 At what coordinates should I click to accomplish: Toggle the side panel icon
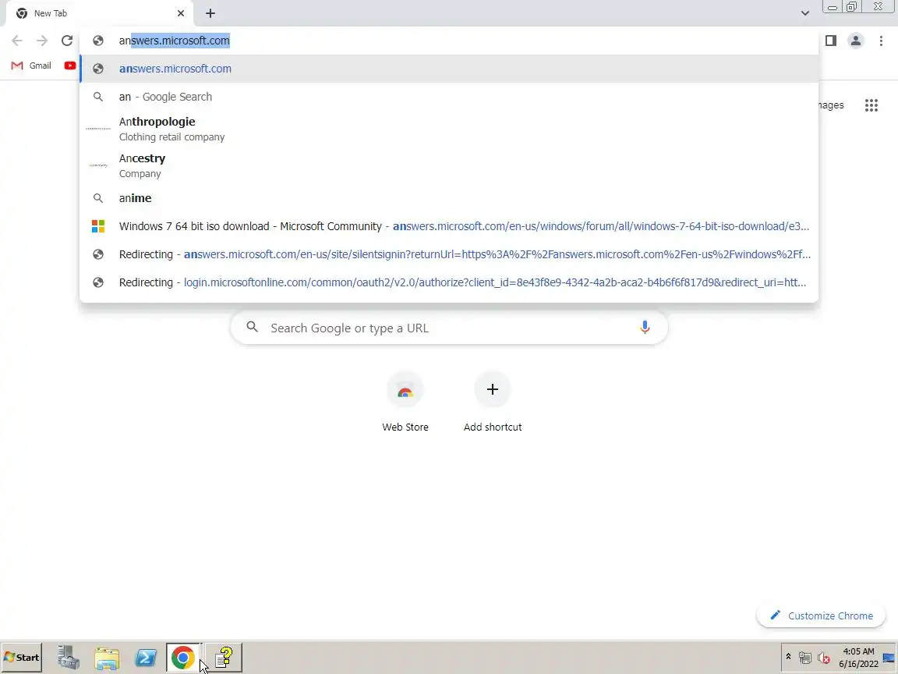coord(830,41)
